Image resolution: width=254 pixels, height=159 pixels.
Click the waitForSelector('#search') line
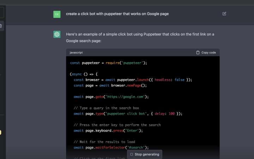click(111, 147)
